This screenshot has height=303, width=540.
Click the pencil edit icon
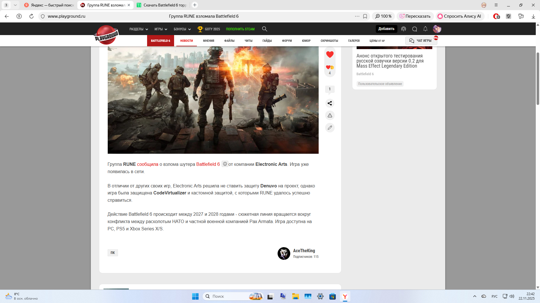click(x=330, y=128)
